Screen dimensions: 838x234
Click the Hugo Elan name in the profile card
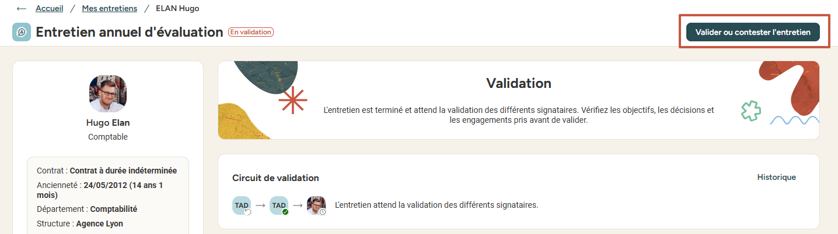[x=108, y=123]
